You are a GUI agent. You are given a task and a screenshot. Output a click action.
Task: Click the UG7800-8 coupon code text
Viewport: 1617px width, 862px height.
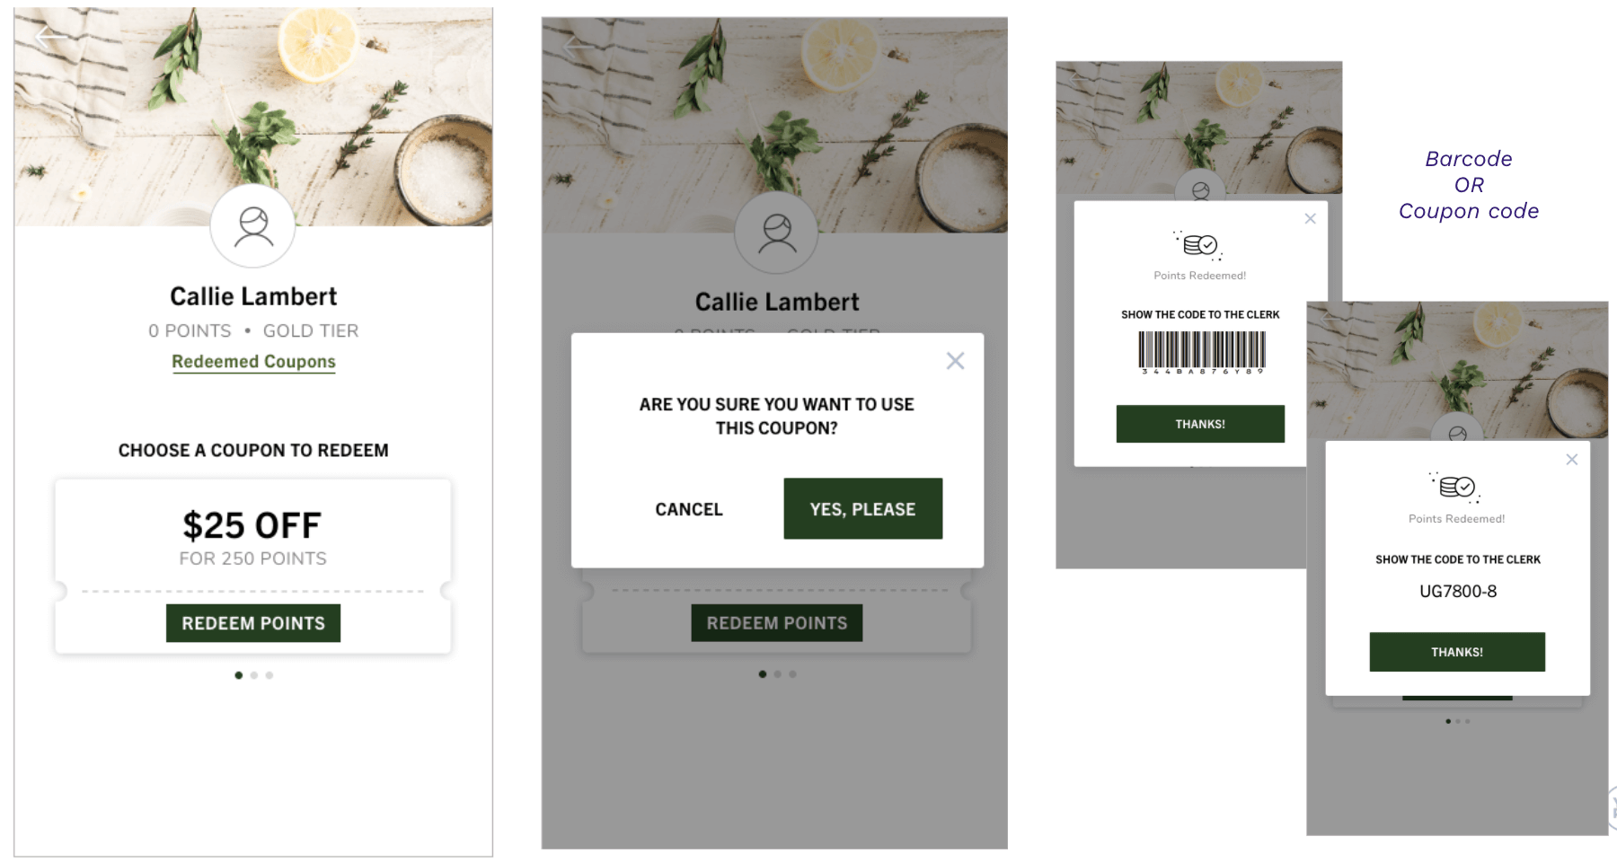[x=1457, y=592]
